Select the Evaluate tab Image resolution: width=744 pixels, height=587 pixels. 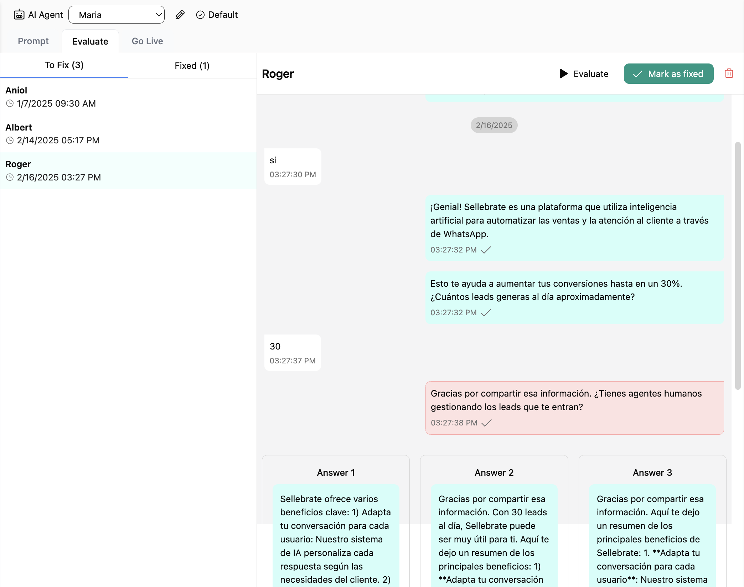point(90,41)
